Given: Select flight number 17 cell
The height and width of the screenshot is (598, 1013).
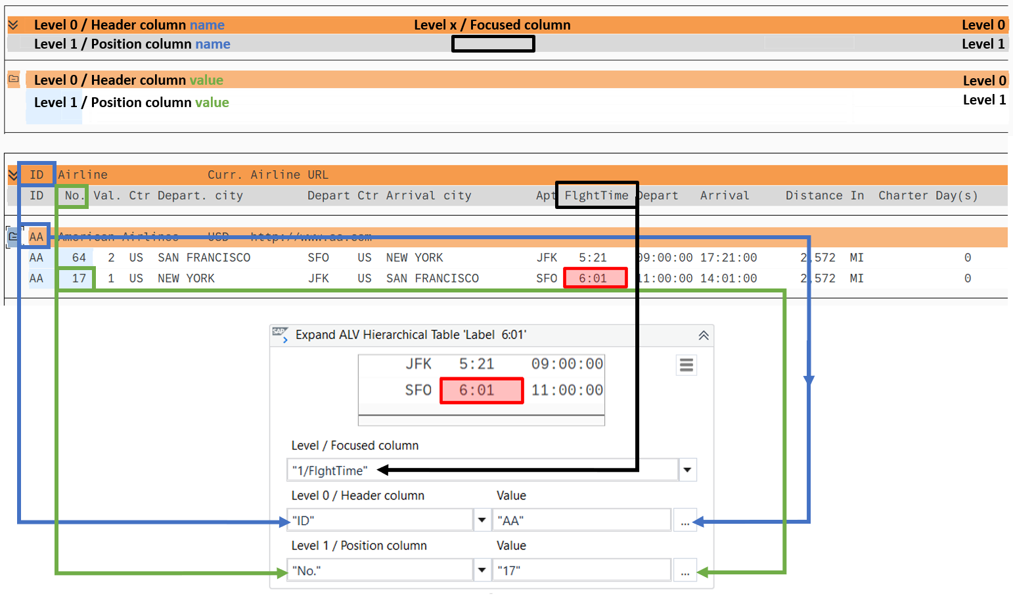Looking at the screenshot, I should tap(79, 278).
